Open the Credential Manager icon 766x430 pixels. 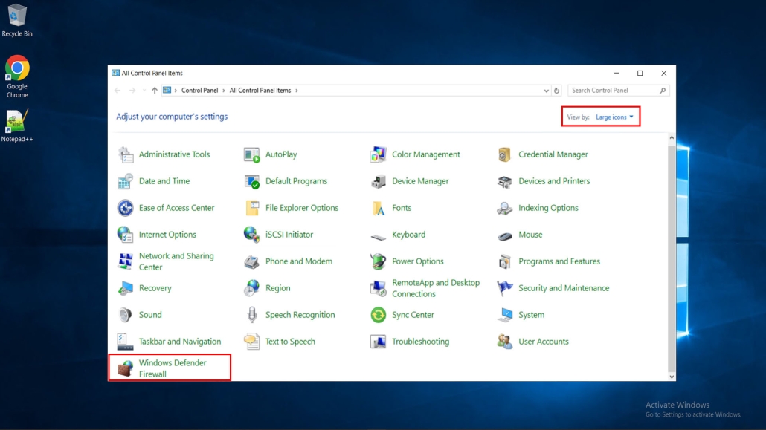(505, 154)
